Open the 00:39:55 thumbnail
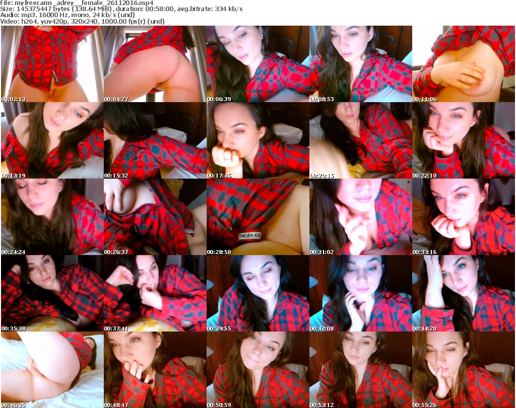 pyautogui.click(x=257, y=293)
